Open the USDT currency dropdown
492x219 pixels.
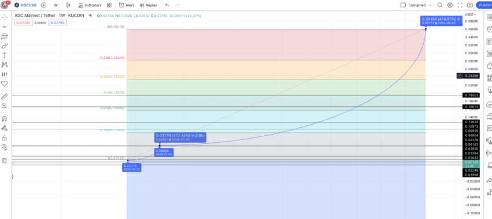pos(471,14)
